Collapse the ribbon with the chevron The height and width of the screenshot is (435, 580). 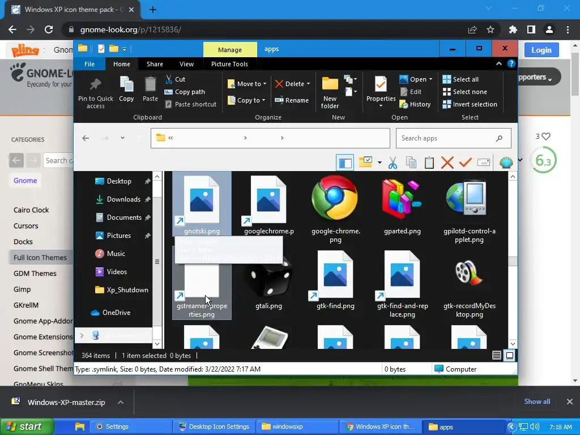[499, 63]
